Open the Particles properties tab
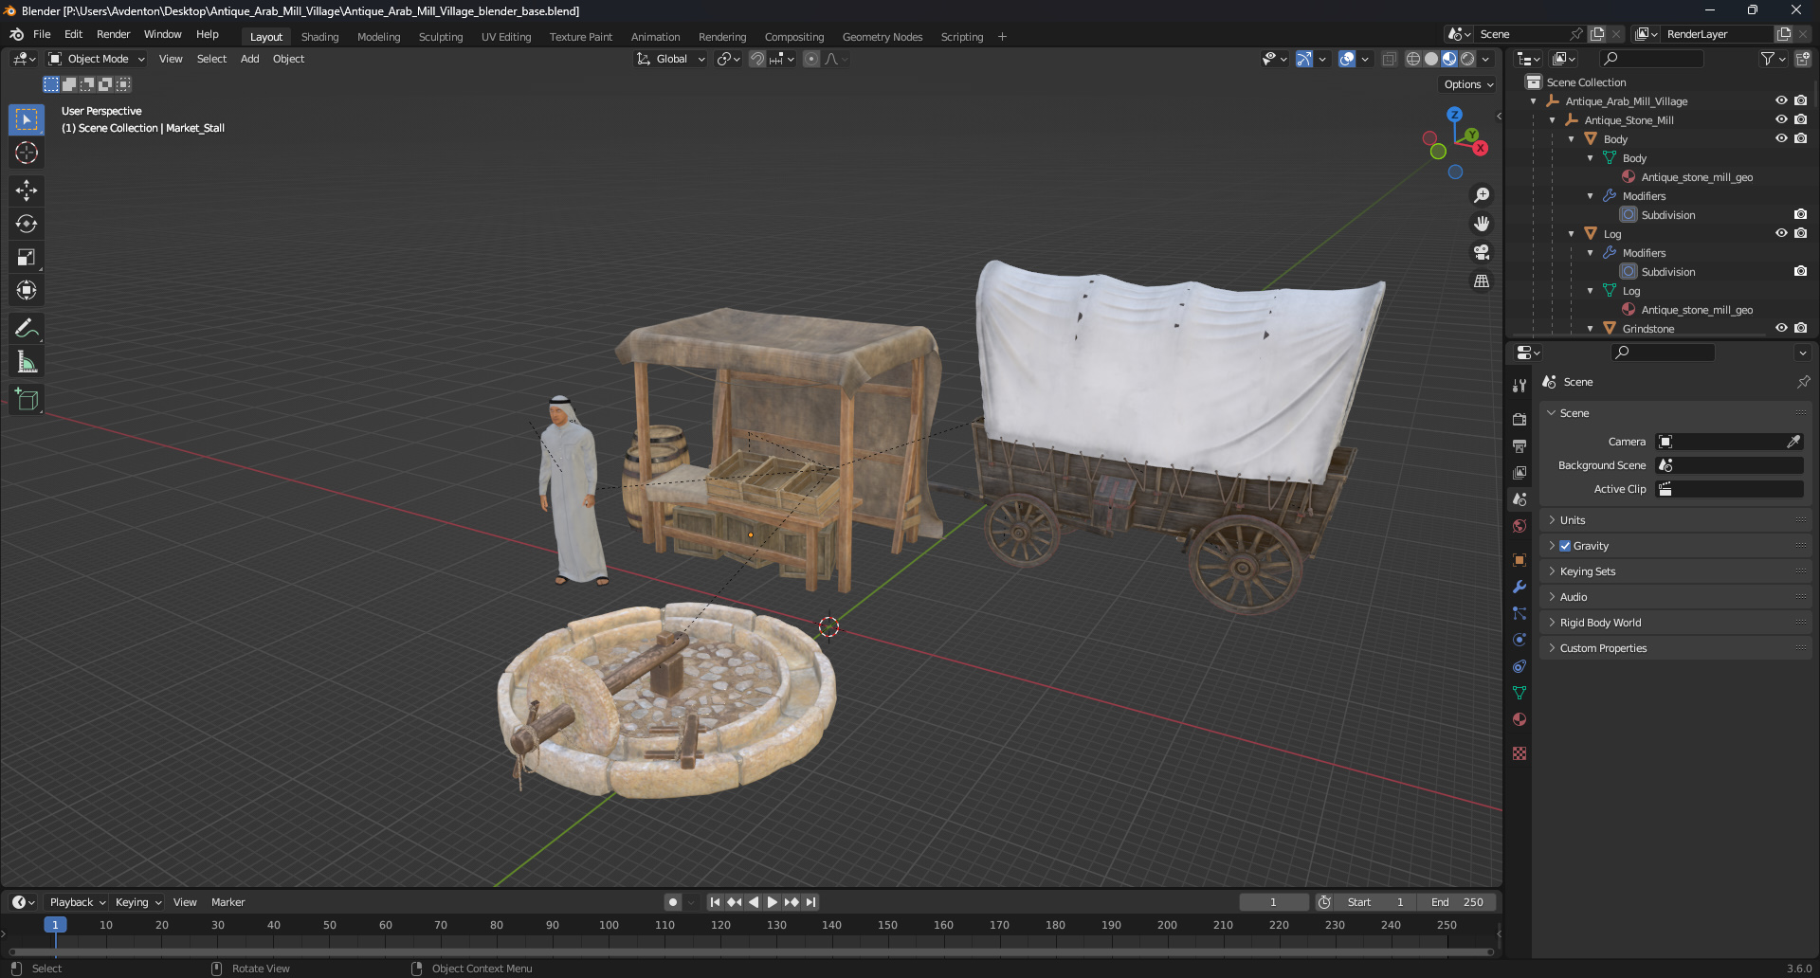Screen dimensions: 1820x978 point(1520,613)
